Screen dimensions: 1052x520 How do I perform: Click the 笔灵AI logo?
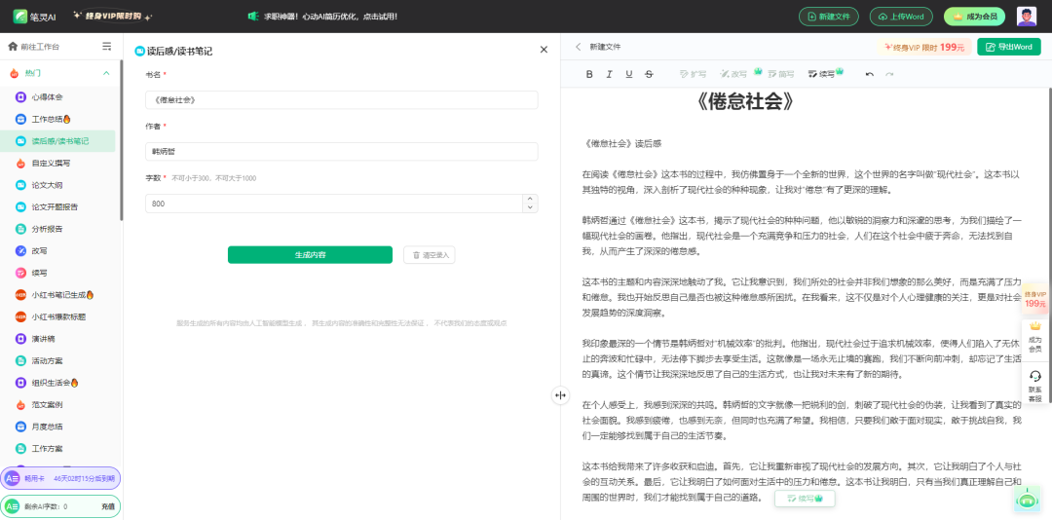click(x=35, y=16)
